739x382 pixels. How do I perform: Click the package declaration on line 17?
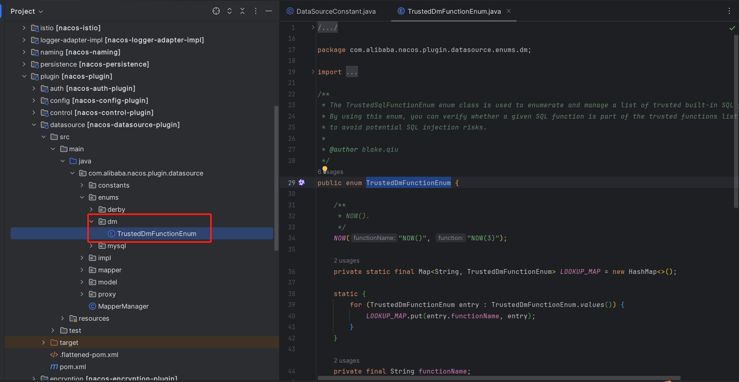(x=424, y=50)
